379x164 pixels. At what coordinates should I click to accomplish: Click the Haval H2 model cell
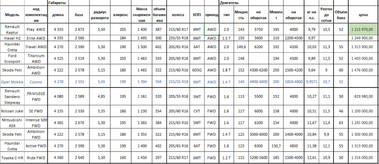point(12,38)
